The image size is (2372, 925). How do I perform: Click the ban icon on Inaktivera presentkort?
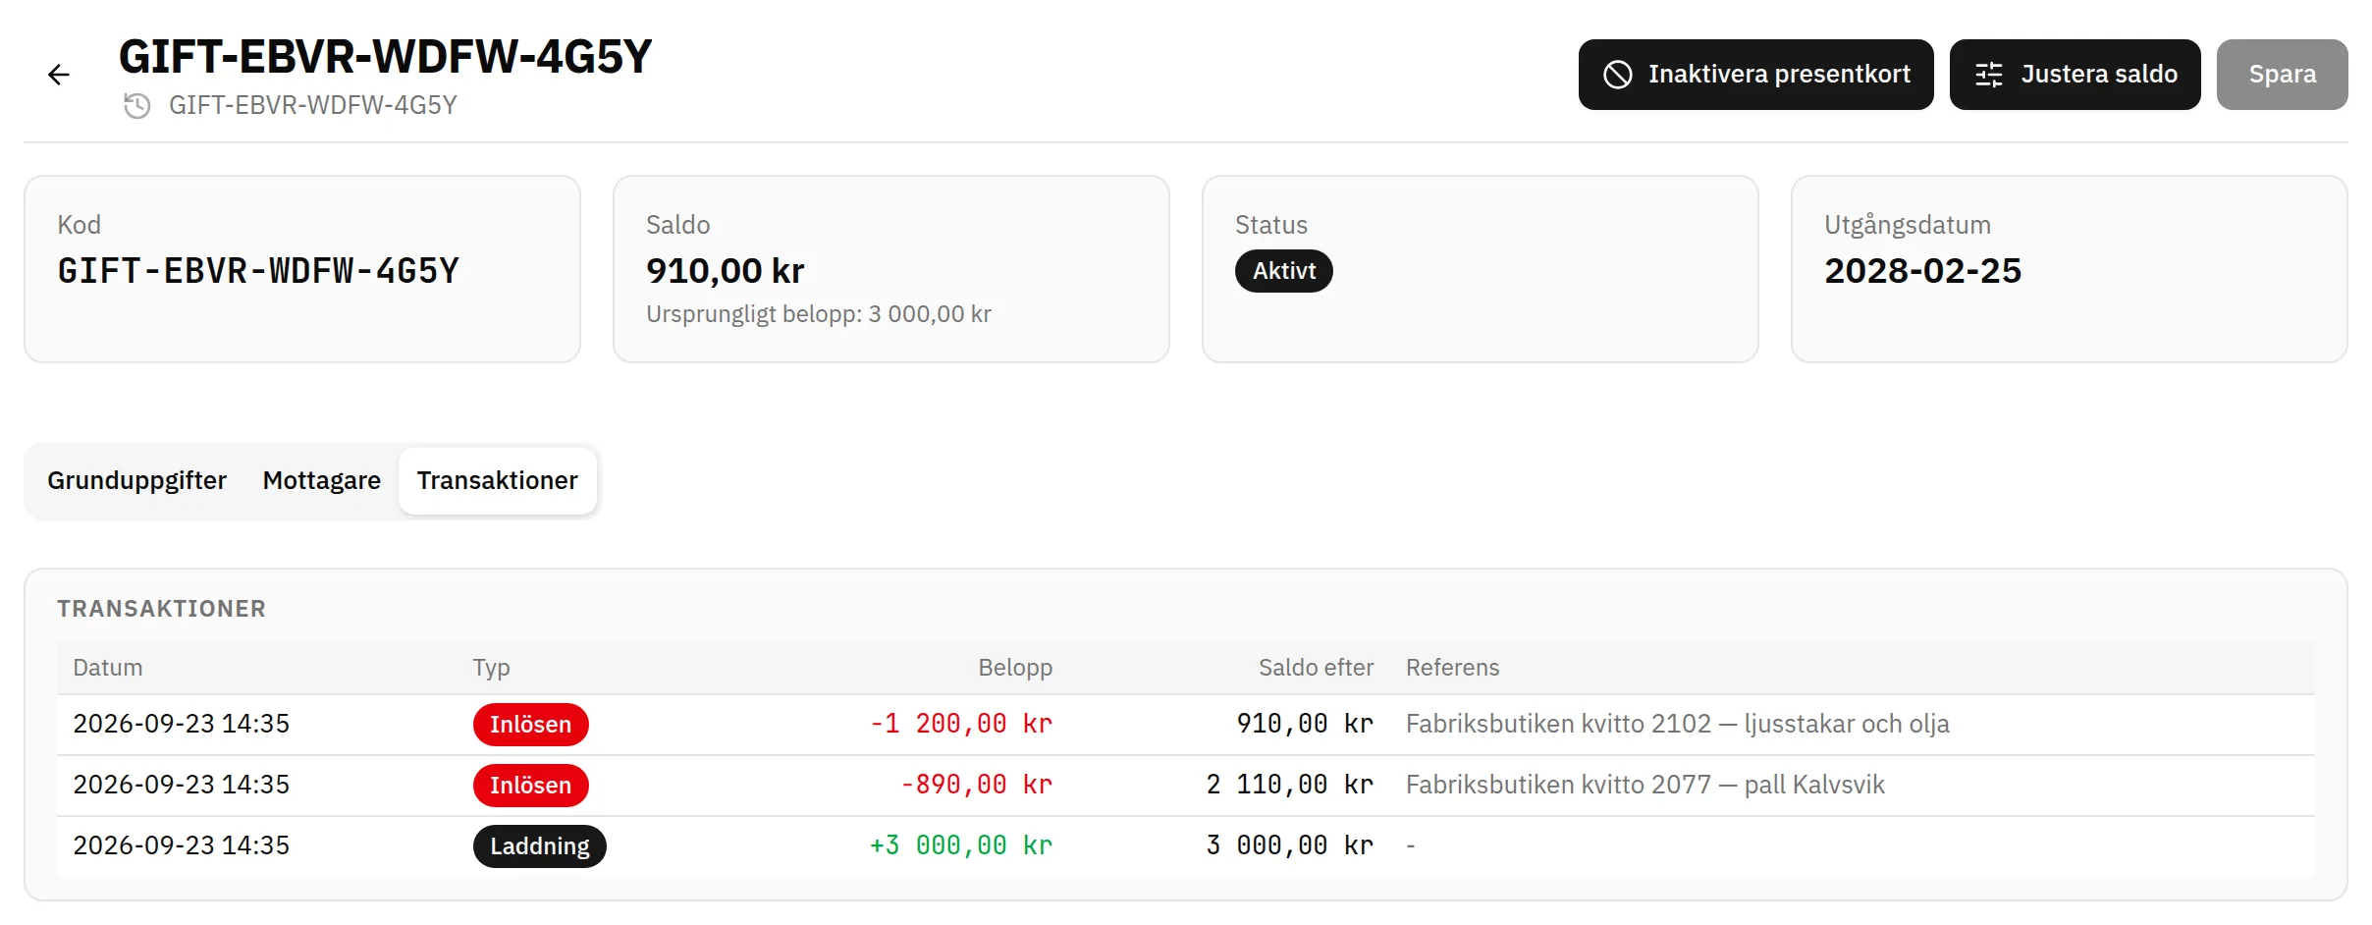(1617, 75)
